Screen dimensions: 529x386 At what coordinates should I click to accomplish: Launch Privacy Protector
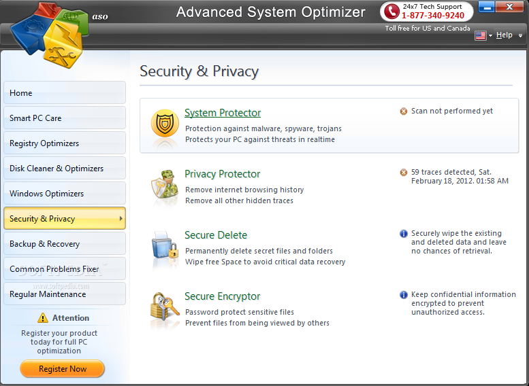223,174
